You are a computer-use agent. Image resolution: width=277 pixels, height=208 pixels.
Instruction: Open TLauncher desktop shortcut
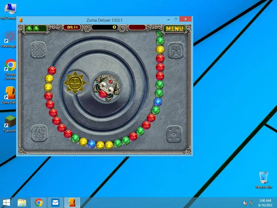tap(9, 123)
